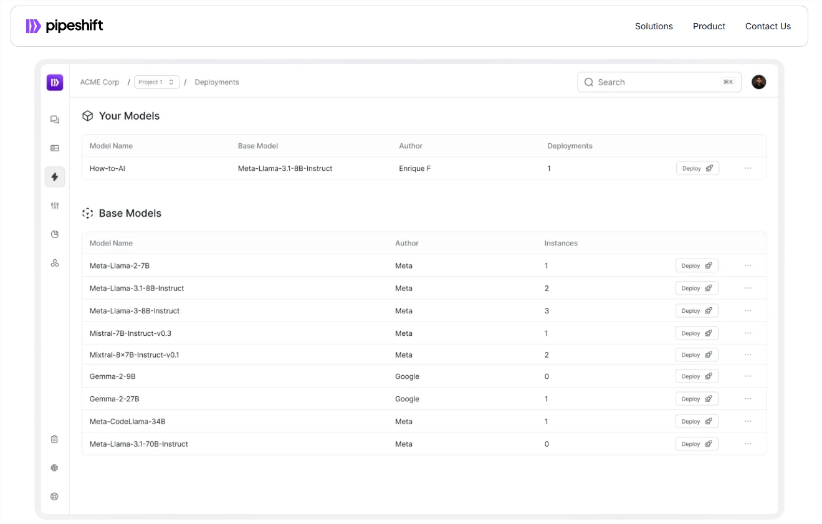Select the lightning bolt deployments icon
822x524 pixels.
(55, 177)
